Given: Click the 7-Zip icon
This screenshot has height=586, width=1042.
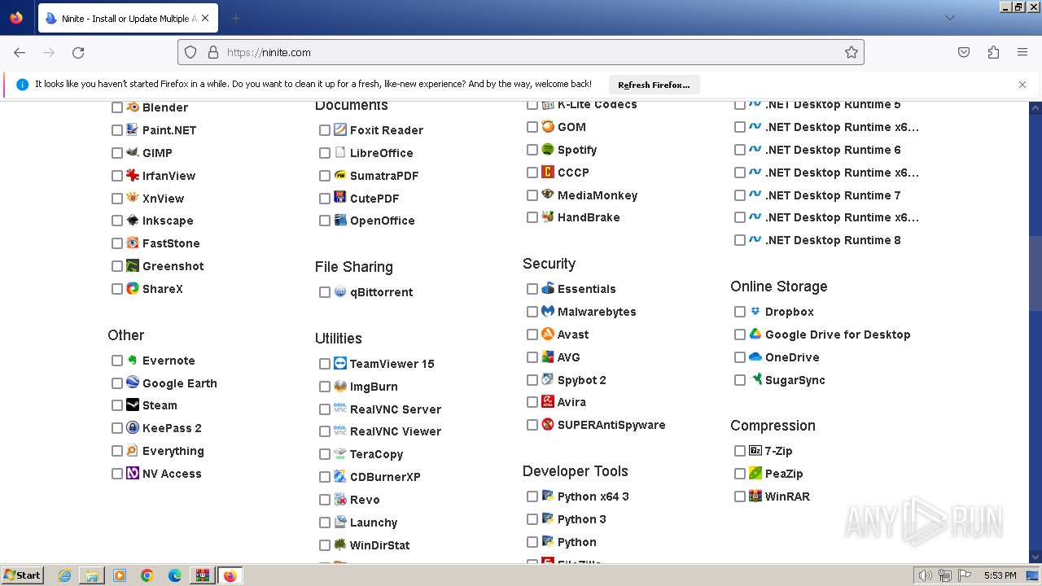Looking at the screenshot, I should point(755,450).
